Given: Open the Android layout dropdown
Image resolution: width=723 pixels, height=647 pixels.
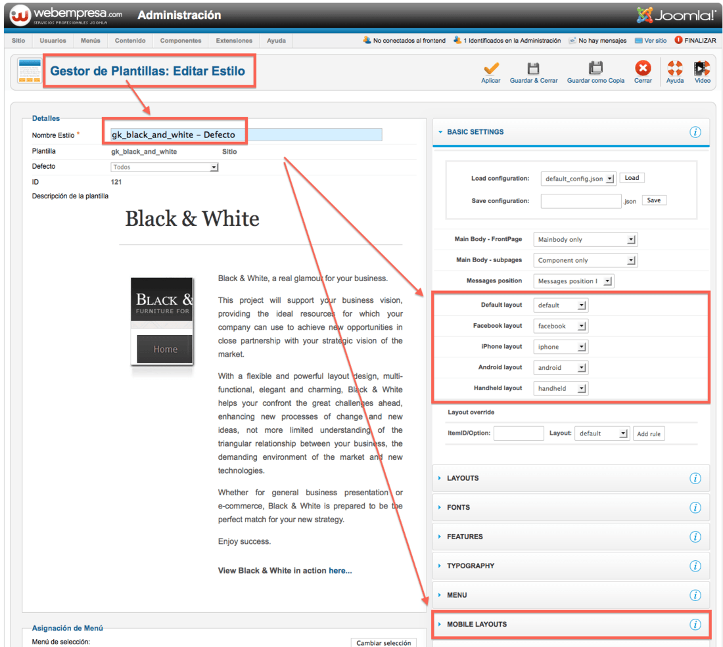Looking at the screenshot, I should point(560,368).
